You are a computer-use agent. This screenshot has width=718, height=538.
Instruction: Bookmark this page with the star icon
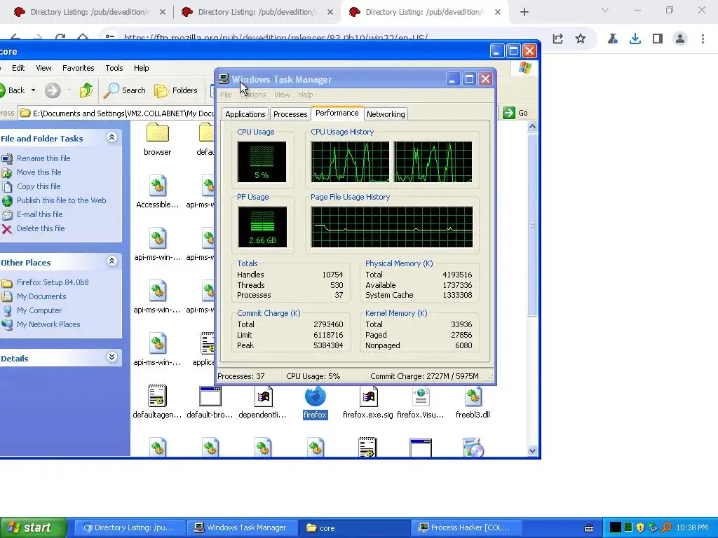pyautogui.click(x=581, y=39)
